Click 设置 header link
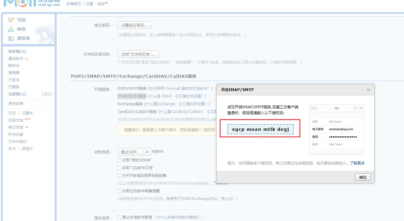404x221 pixels. click(x=89, y=4)
